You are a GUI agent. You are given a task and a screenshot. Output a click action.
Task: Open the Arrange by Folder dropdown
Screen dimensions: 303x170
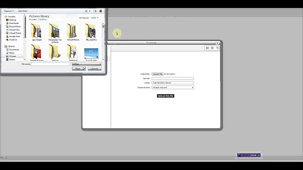point(95,18)
